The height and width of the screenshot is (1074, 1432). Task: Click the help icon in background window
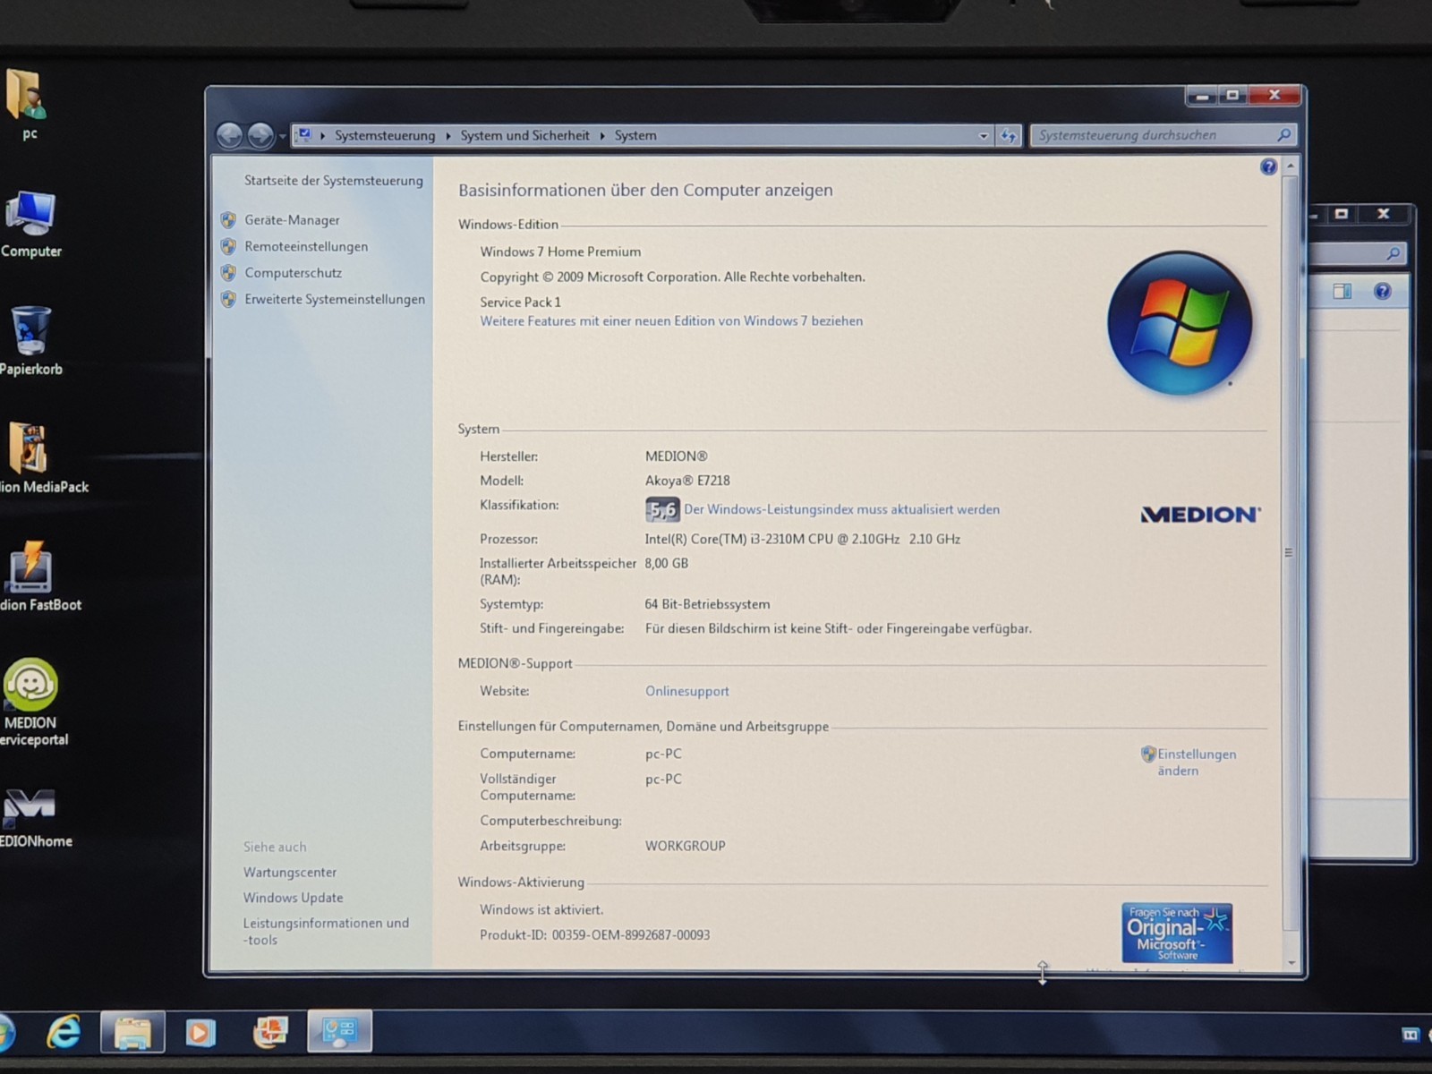[x=1382, y=291]
